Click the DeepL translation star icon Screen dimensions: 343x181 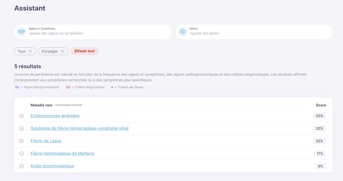click(x=112, y=87)
